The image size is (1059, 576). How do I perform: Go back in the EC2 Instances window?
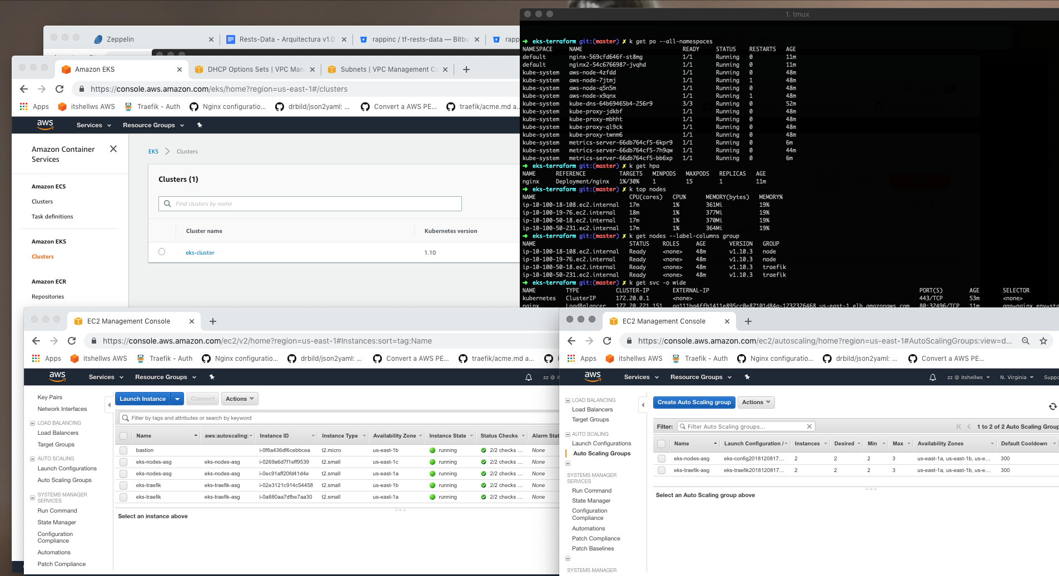(36, 341)
